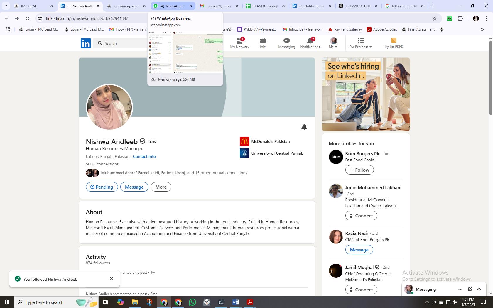
Task: Open the Payment Gateway bookmark
Action: click(345, 29)
